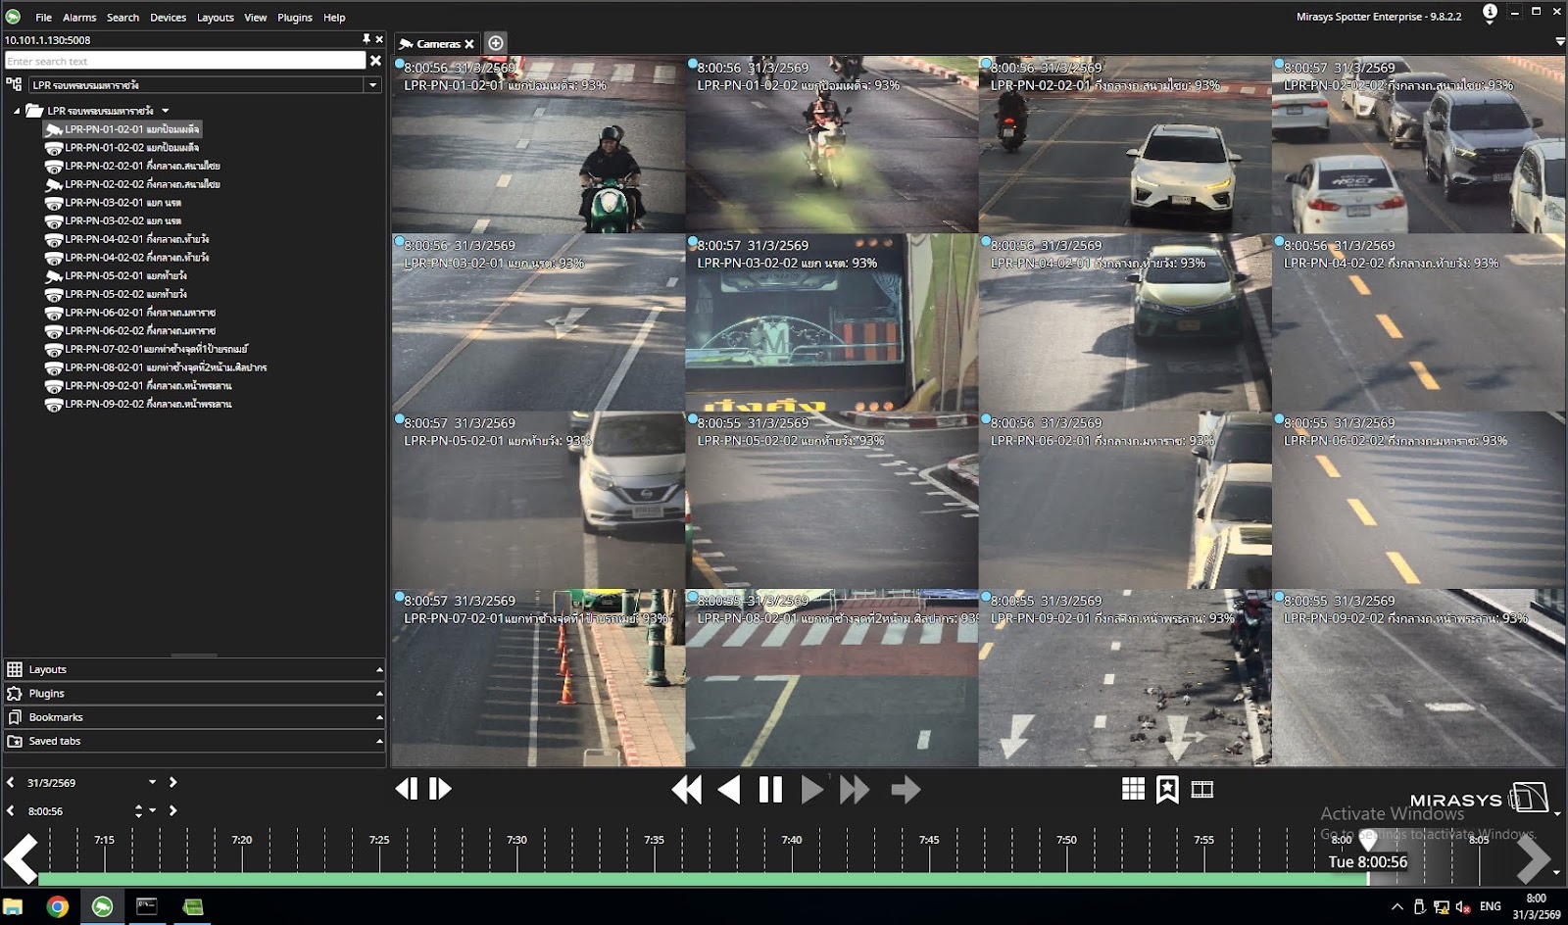The image size is (1568, 925).
Task: Clear the device search text
Action: coord(375,61)
